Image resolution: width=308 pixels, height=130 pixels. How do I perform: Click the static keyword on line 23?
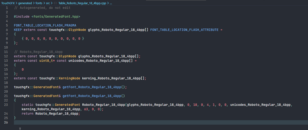[27, 105]
